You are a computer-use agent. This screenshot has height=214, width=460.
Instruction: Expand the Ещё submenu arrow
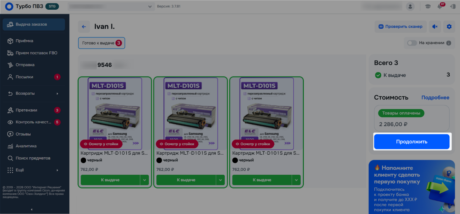pyautogui.click(x=57, y=170)
